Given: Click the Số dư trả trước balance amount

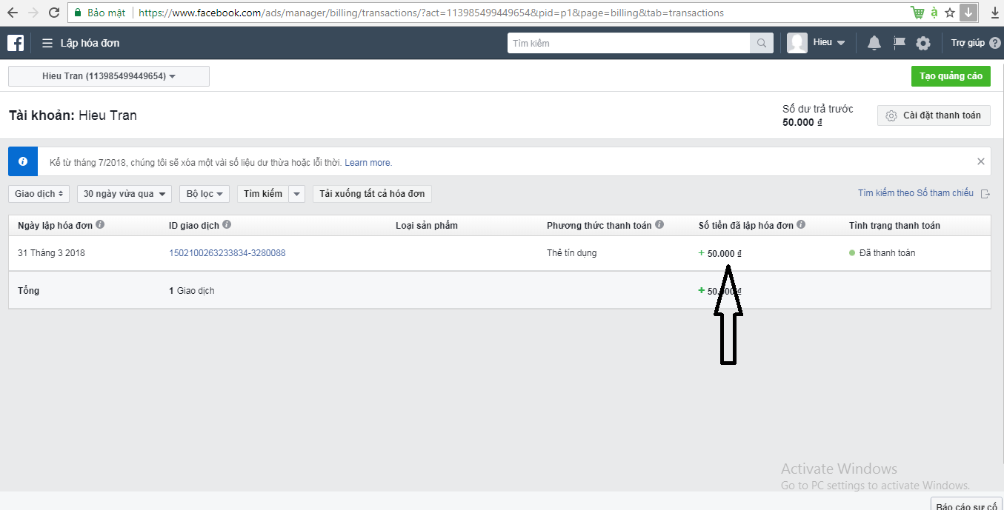Looking at the screenshot, I should pyautogui.click(x=802, y=122).
